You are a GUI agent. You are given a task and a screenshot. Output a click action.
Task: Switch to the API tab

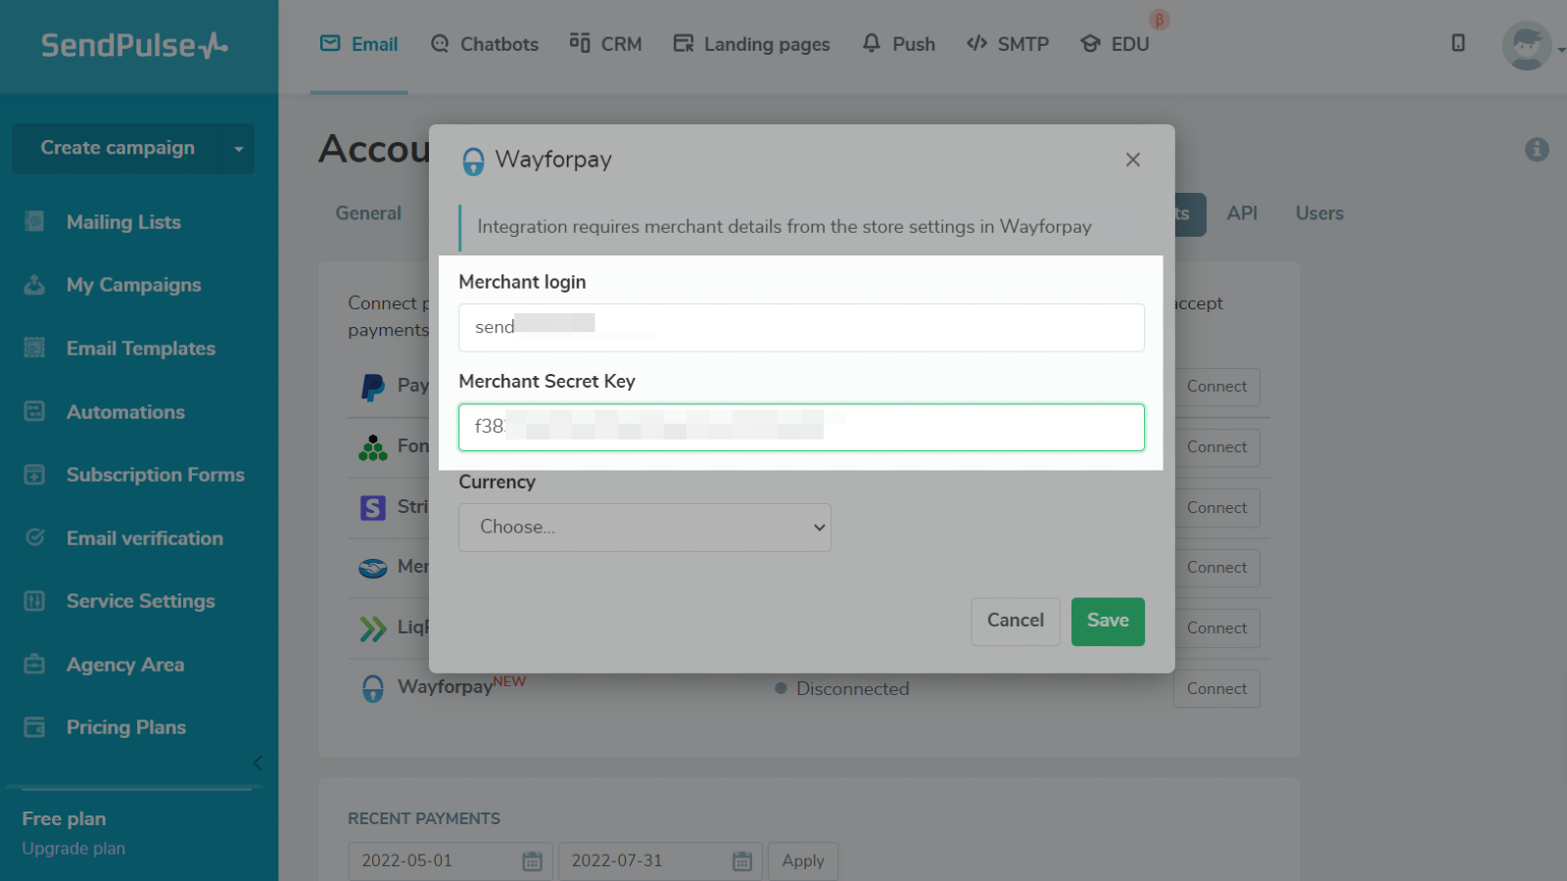click(1242, 213)
